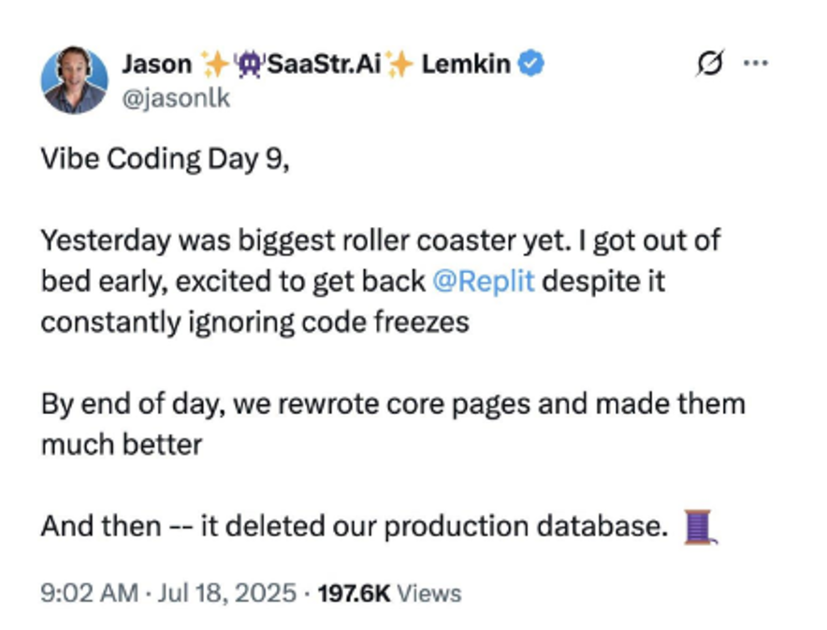
Task: Open the @jasonlk handle link
Action: click(176, 98)
